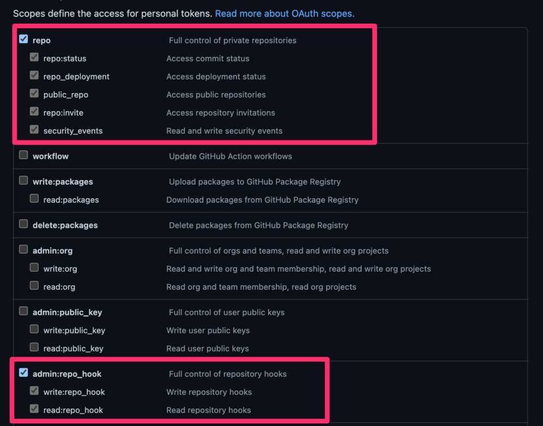This screenshot has width=543, height=426.
Task: Check the read:public_key checkbox
Action: point(35,347)
